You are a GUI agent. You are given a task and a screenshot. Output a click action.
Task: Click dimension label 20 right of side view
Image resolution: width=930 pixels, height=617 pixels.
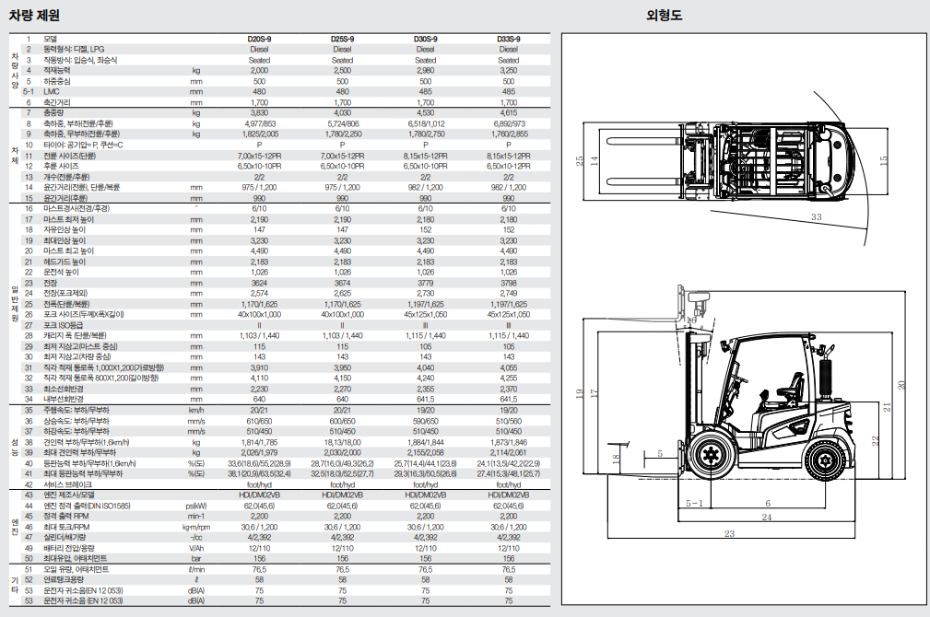(901, 385)
